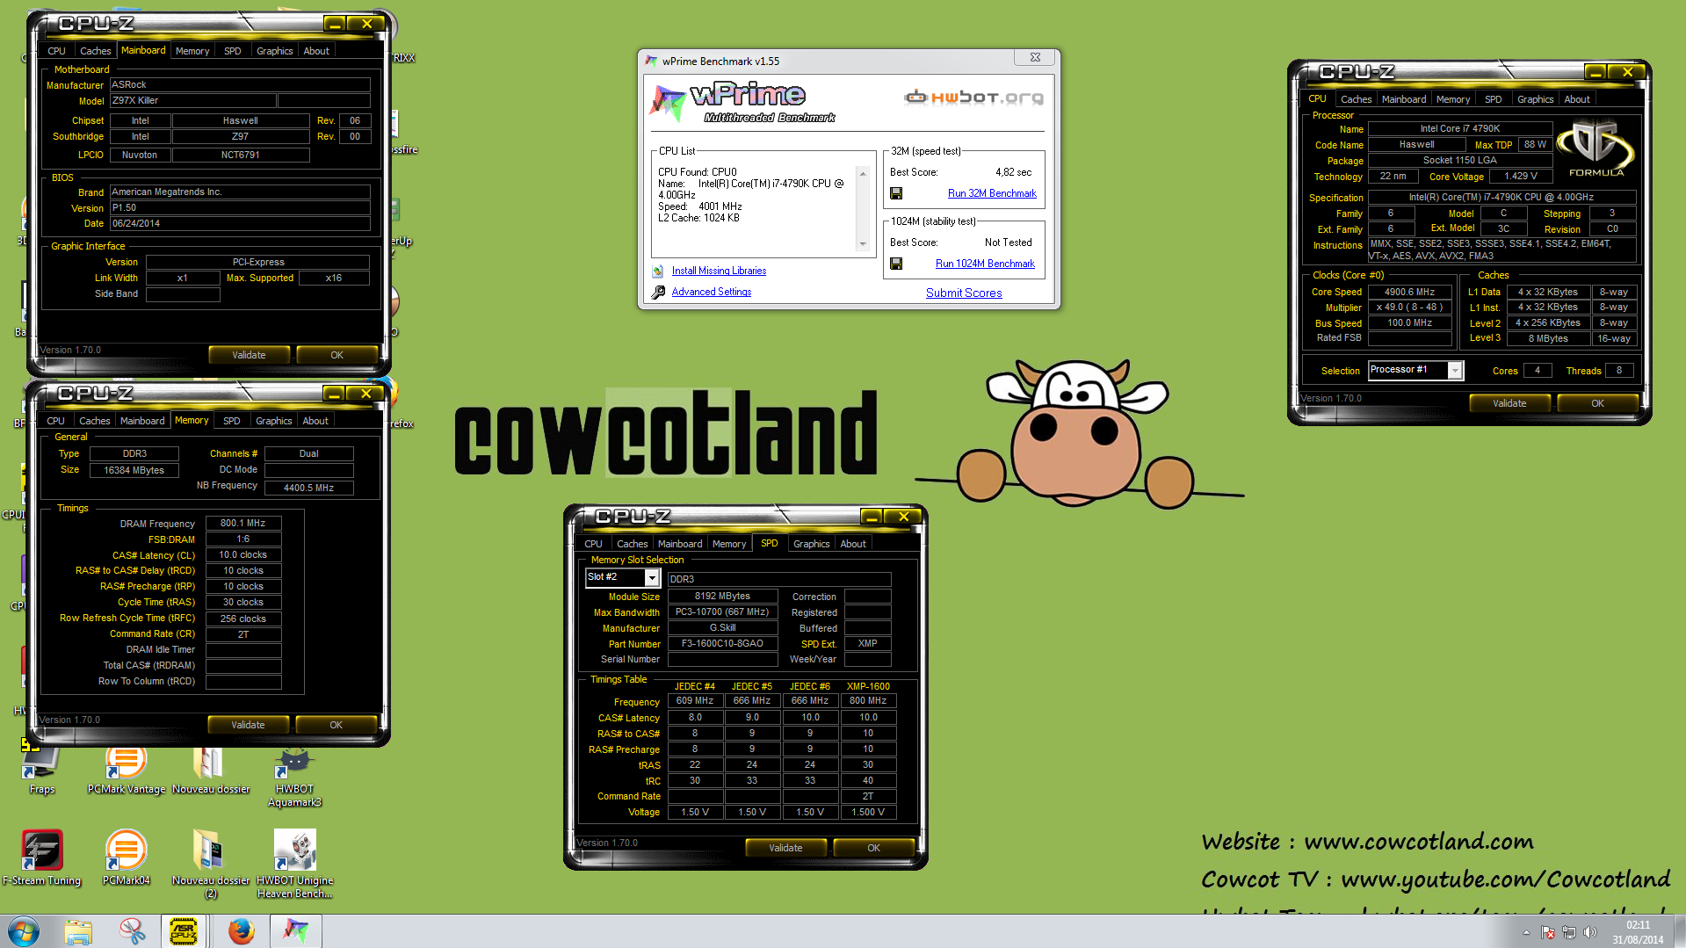Viewport: 1686px width, 948px height.
Task: Click Validate in Mainboard CPU-Z window
Action: point(249,355)
